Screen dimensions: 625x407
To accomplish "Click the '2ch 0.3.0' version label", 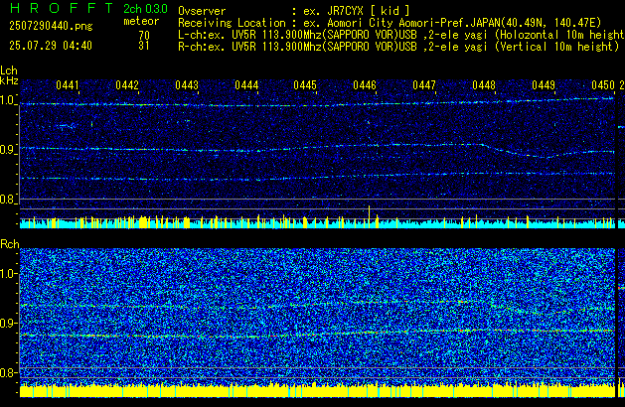I will (x=145, y=8).
